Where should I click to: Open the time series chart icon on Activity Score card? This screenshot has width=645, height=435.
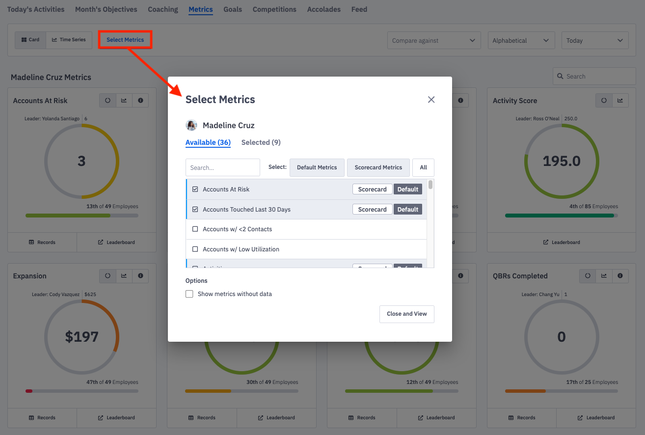click(620, 101)
